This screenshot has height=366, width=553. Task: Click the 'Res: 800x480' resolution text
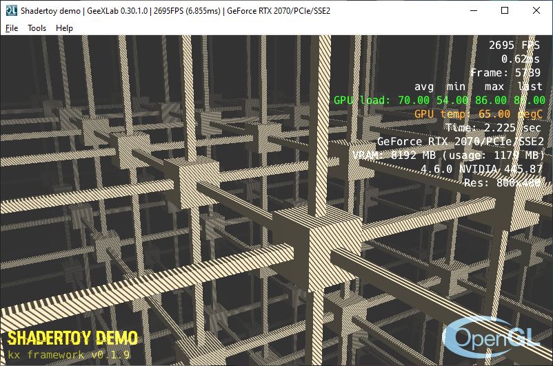coord(502,182)
